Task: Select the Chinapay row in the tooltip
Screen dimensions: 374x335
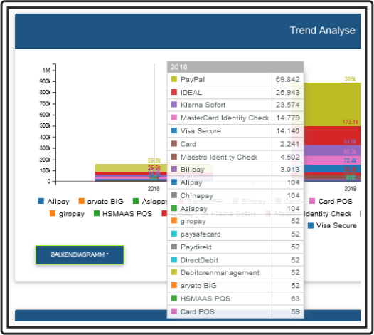Action: tap(235, 195)
